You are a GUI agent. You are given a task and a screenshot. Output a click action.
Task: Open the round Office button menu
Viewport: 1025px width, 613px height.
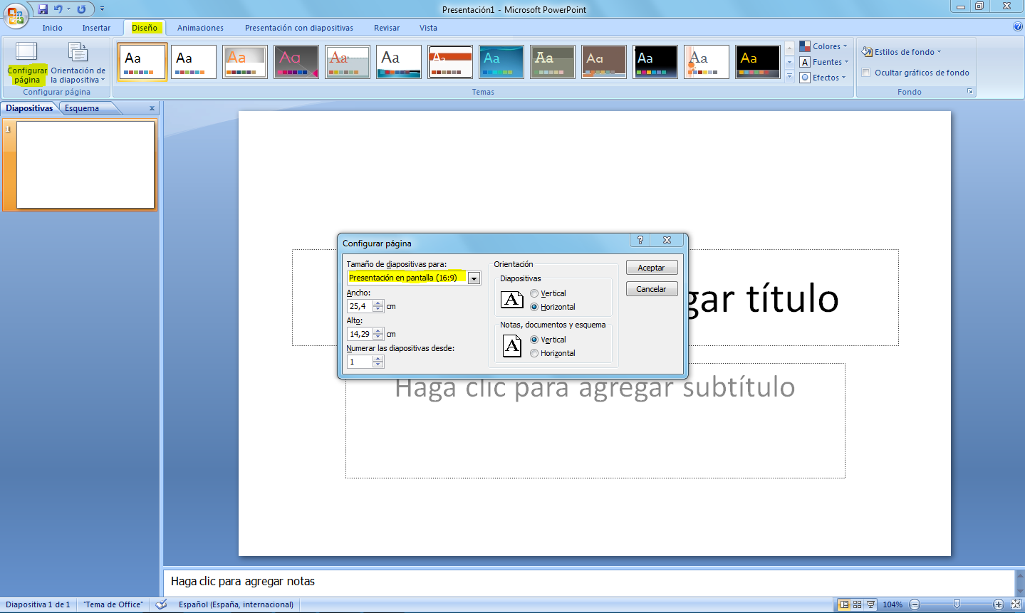[15, 14]
